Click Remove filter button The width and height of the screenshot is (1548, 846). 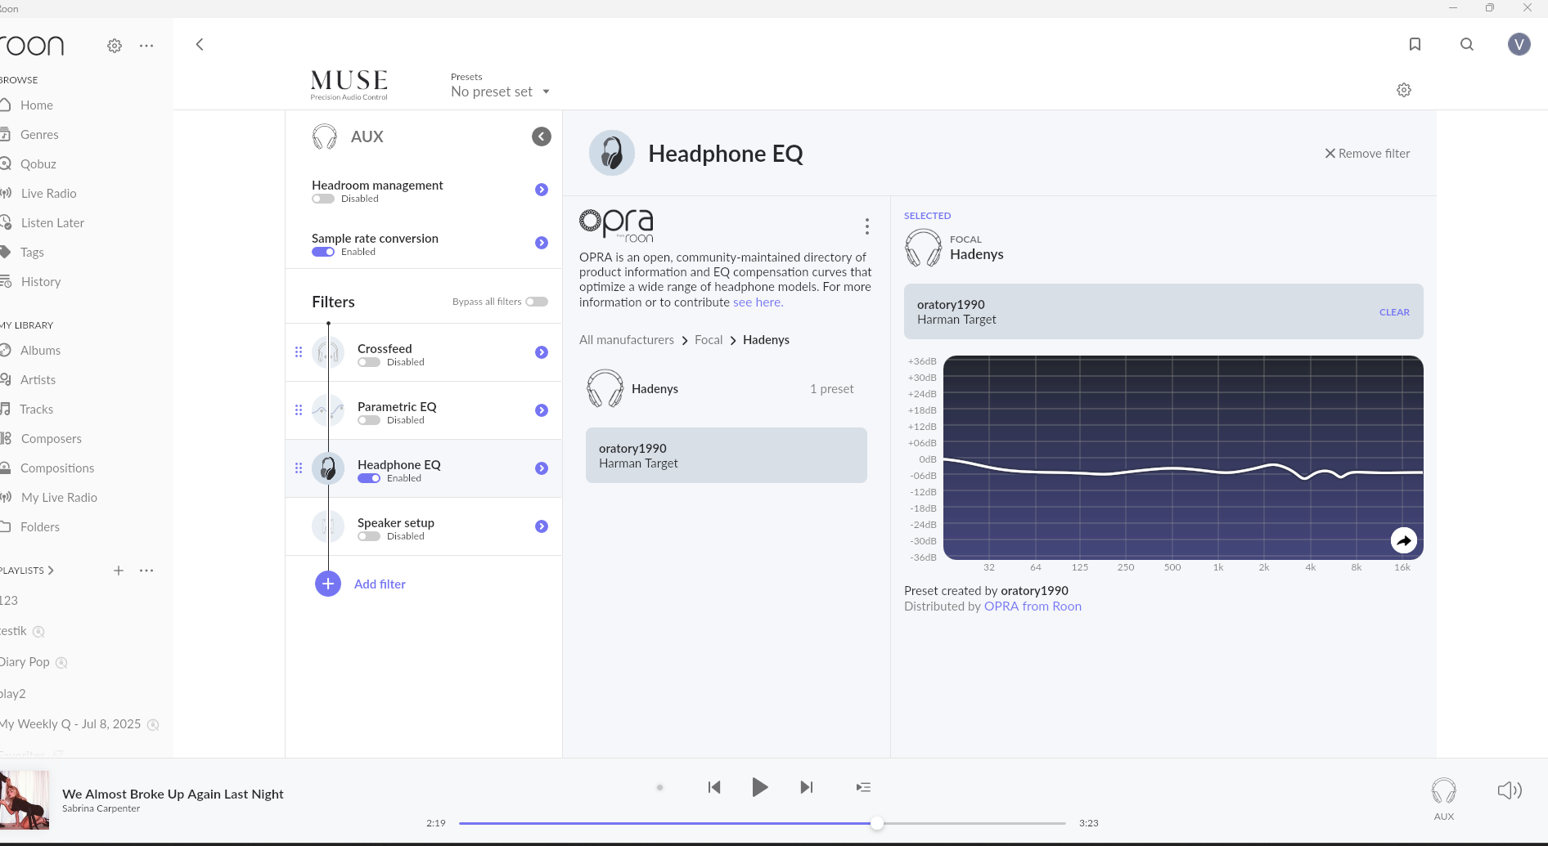click(x=1367, y=154)
